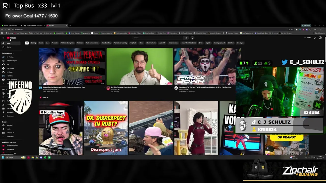The width and height of the screenshot is (326, 183).
Task: Open the 8 Months Ago short
Action: tap(61, 128)
